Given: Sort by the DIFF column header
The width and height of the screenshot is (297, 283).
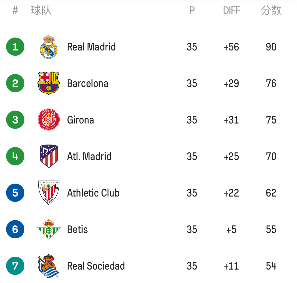Looking at the screenshot, I should (232, 10).
